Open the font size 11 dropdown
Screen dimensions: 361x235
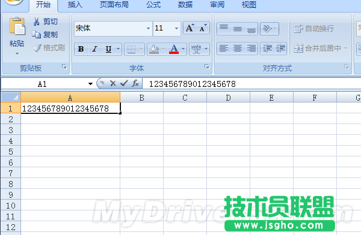pyautogui.click(x=176, y=28)
